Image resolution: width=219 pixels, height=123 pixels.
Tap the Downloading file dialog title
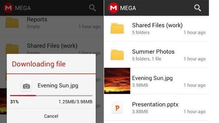click(39, 64)
